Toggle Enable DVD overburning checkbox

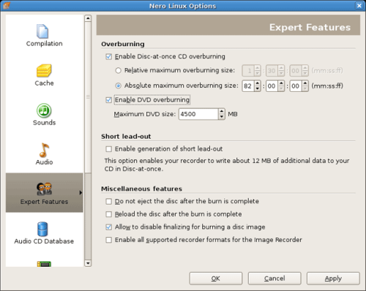108,100
